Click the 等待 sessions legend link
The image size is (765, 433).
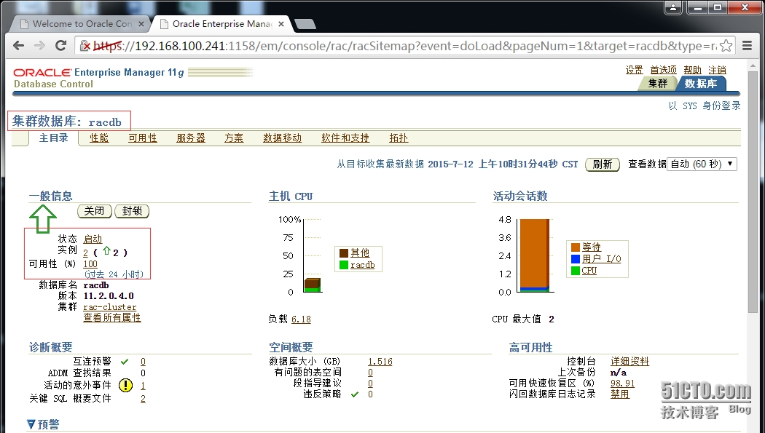[x=592, y=247]
